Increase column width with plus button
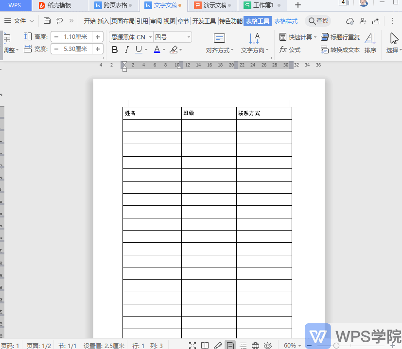 [98, 49]
